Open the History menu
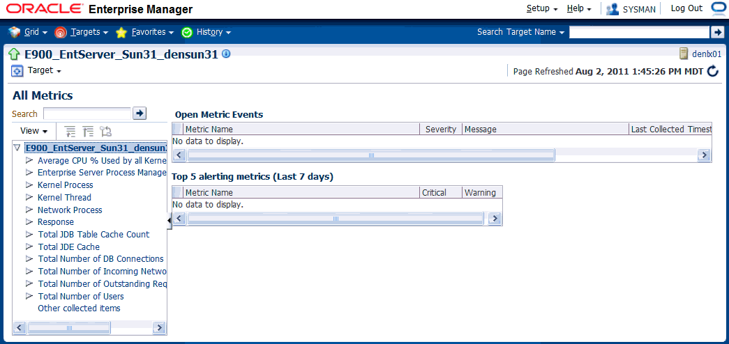This screenshot has height=344, width=729. (x=214, y=32)
